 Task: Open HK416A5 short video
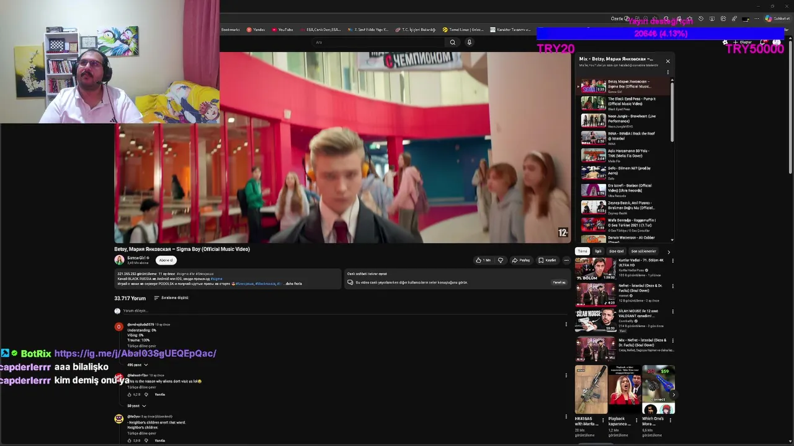pyautogui.click(x=591, y=390)
